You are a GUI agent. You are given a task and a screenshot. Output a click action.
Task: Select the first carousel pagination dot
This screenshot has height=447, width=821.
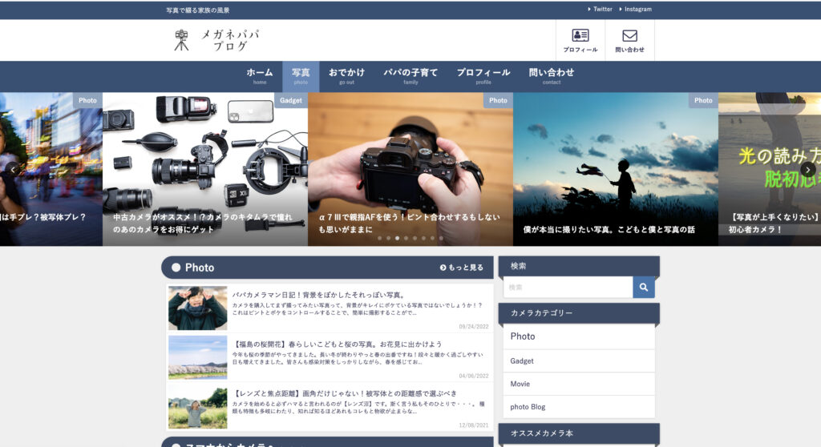tap(379, 238)
